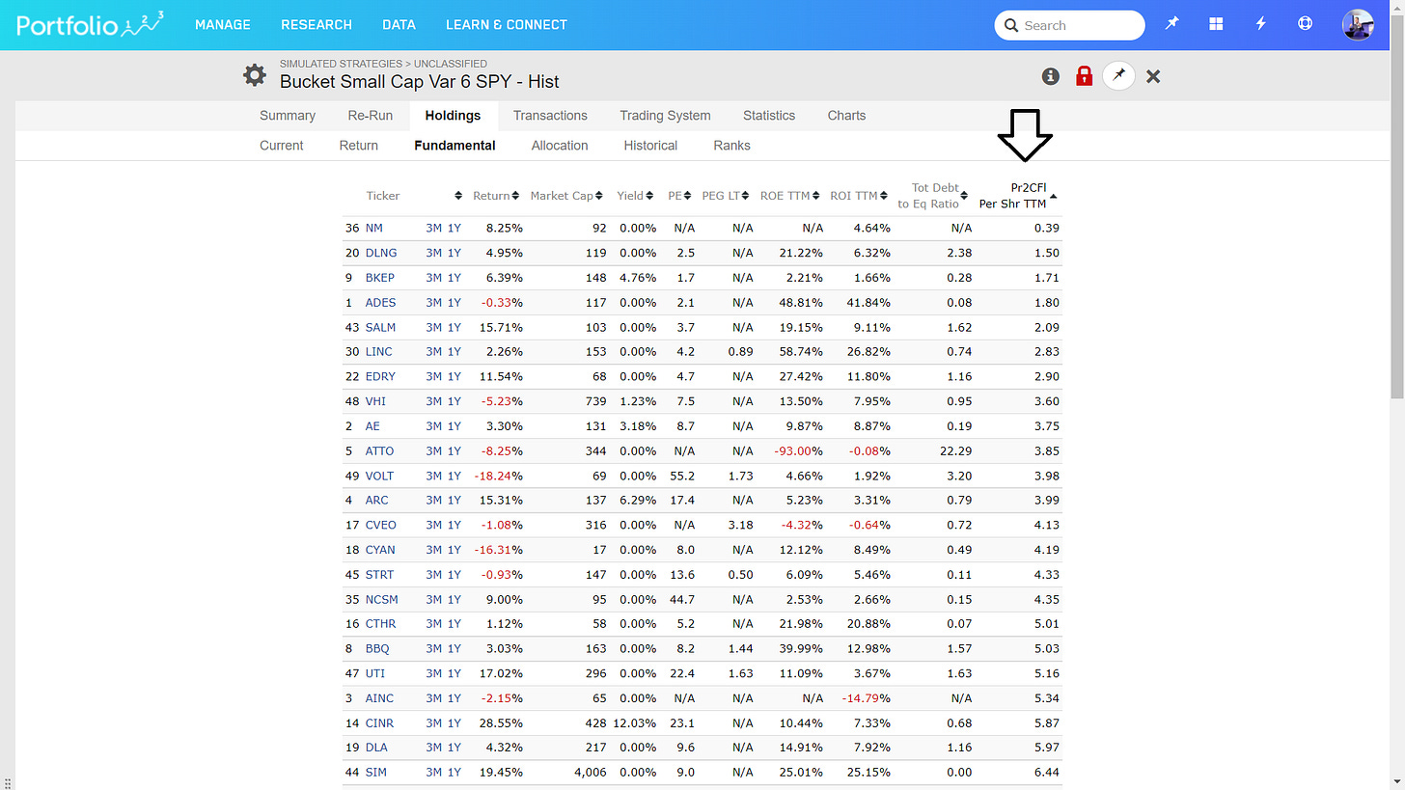Sort table by Yield column
The width and height of the screenshot is (1405, 790).
(636, 196)
